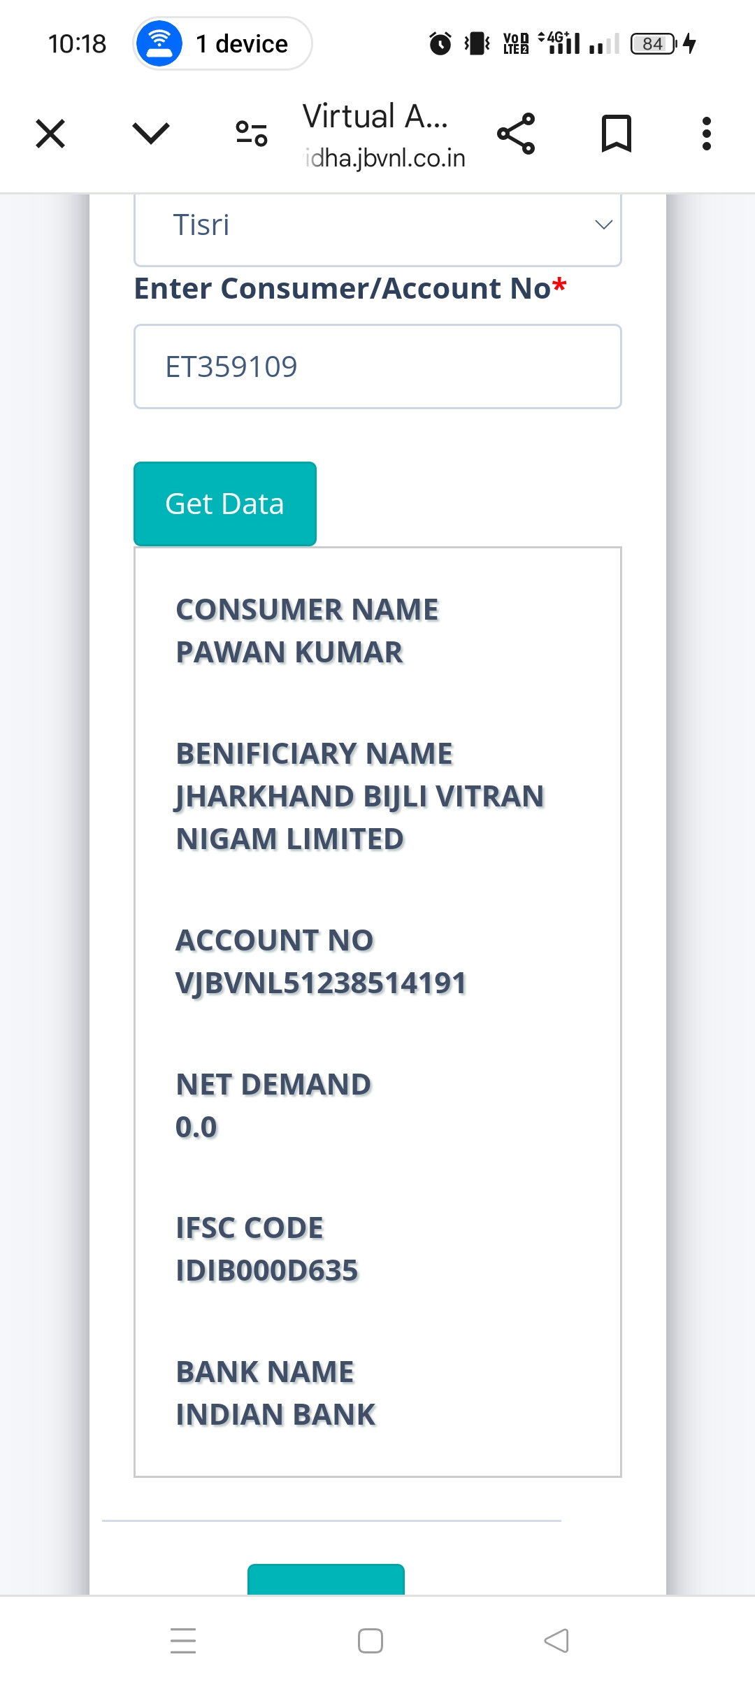The height and width of the screenshot is (1687, 755).
Task: Tap the Android home button
Action: (x=371, y=1641)
